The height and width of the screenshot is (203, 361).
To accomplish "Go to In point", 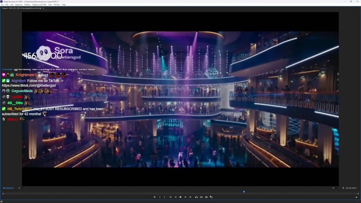I will click(171, 197).
